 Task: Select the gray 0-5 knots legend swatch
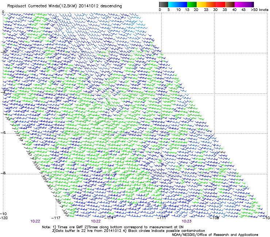coord(163,4)
